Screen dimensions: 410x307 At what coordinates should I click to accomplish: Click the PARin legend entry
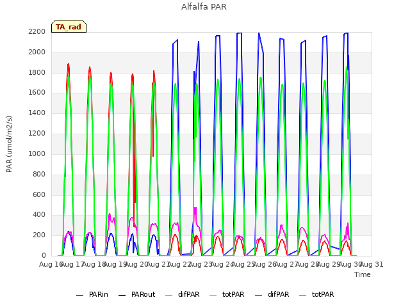pyautogui.click(x=92, y=294)
